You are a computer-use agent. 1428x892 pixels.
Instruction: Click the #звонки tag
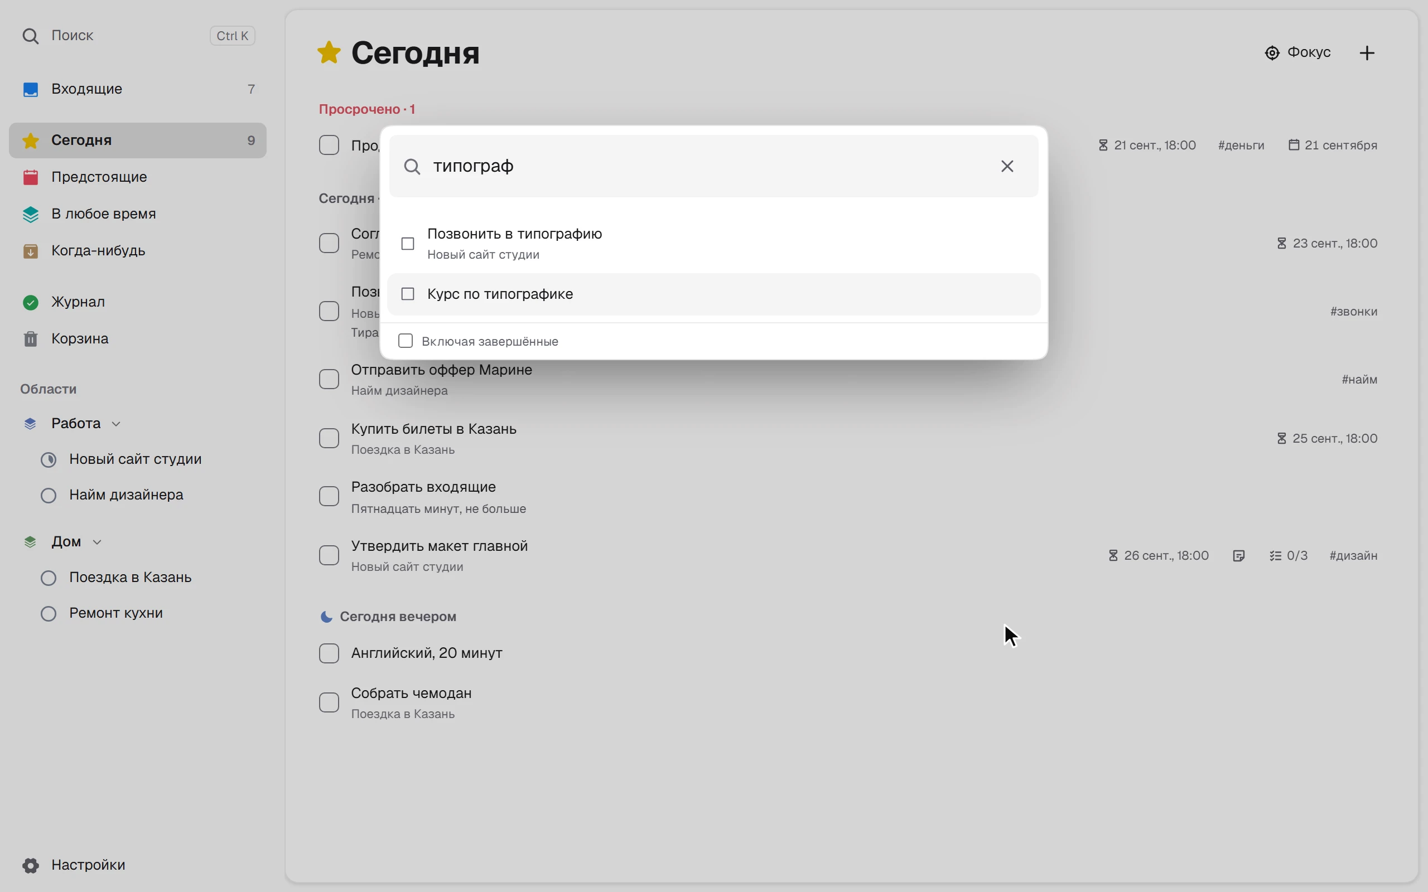(1354, 312)
